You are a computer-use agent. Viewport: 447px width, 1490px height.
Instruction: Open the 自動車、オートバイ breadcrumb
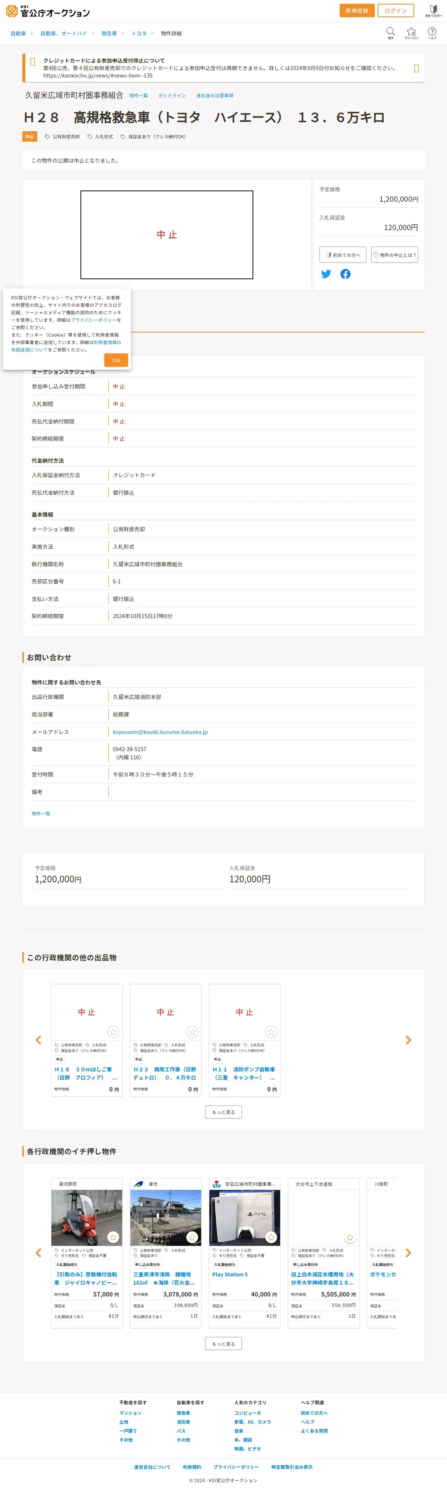click(x=64, y=34)
